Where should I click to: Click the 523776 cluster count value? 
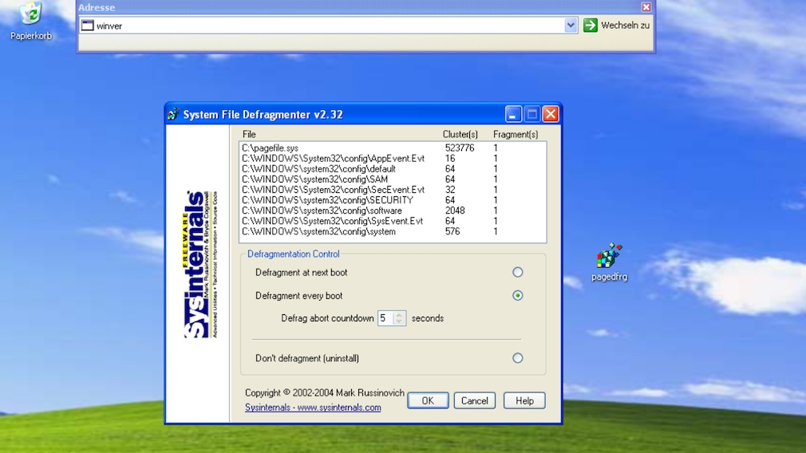(460, 148)
